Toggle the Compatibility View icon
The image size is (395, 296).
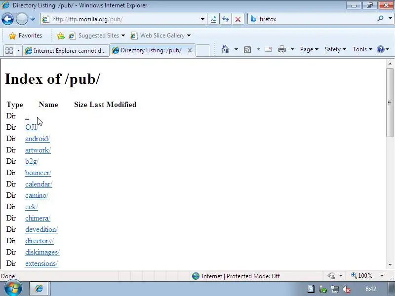pyautogui.click(x=213, y=19)
